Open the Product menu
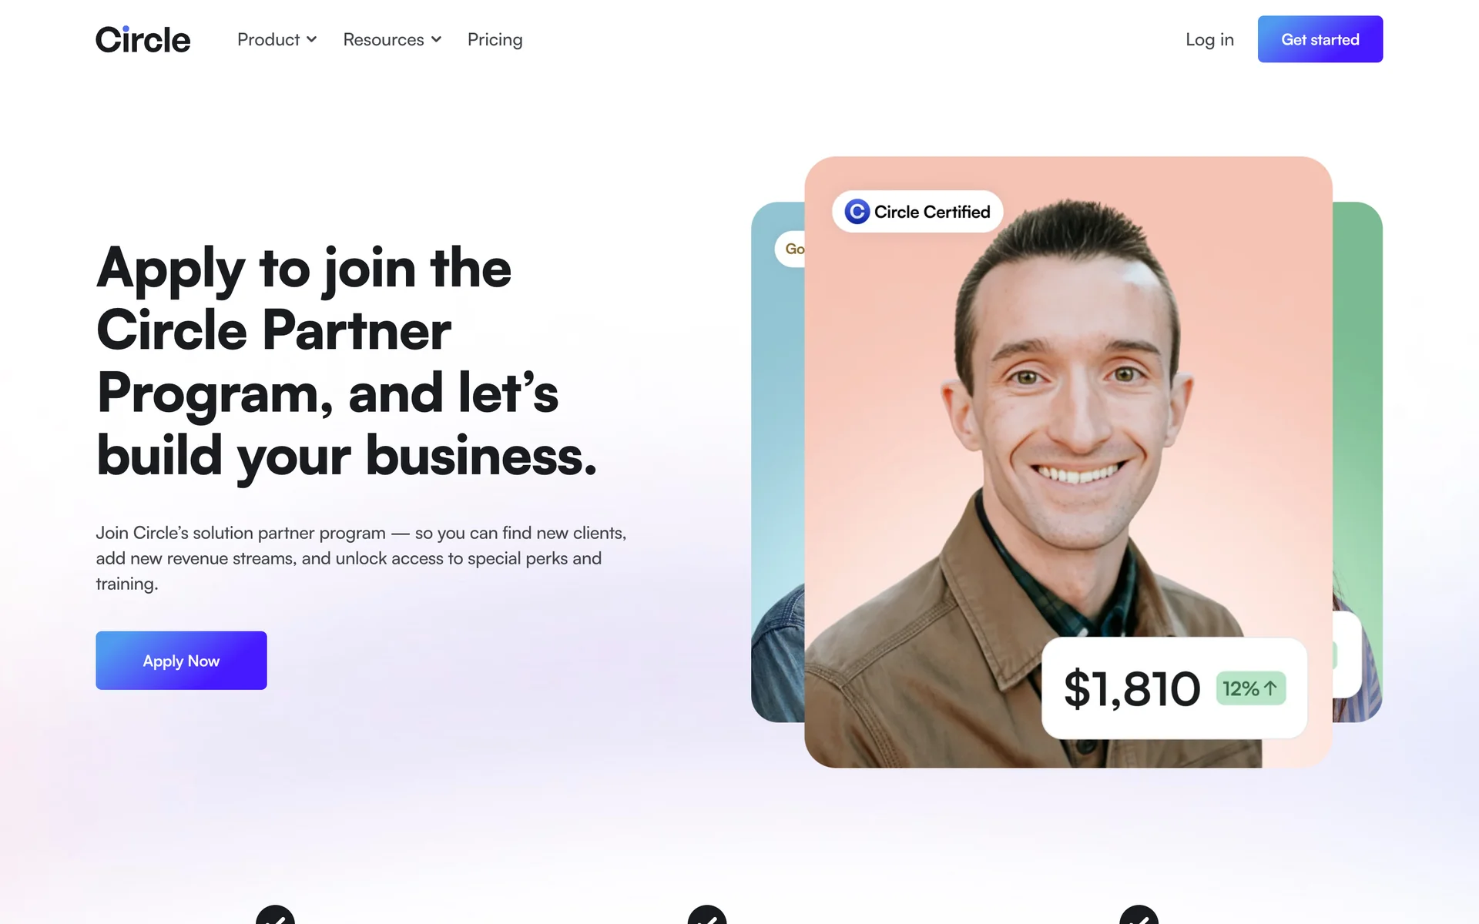 click(x=277, y=39)
